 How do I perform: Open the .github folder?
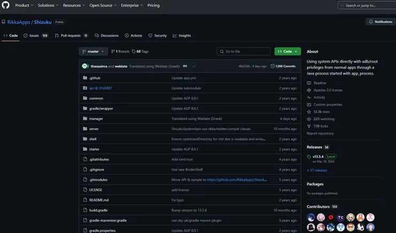(95, 78)
